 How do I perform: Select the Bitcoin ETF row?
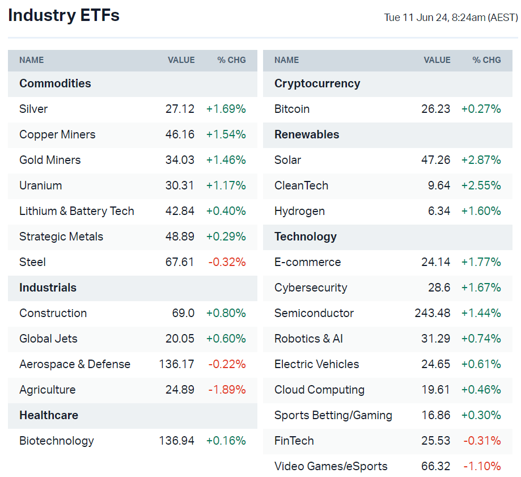pos(292,109)
